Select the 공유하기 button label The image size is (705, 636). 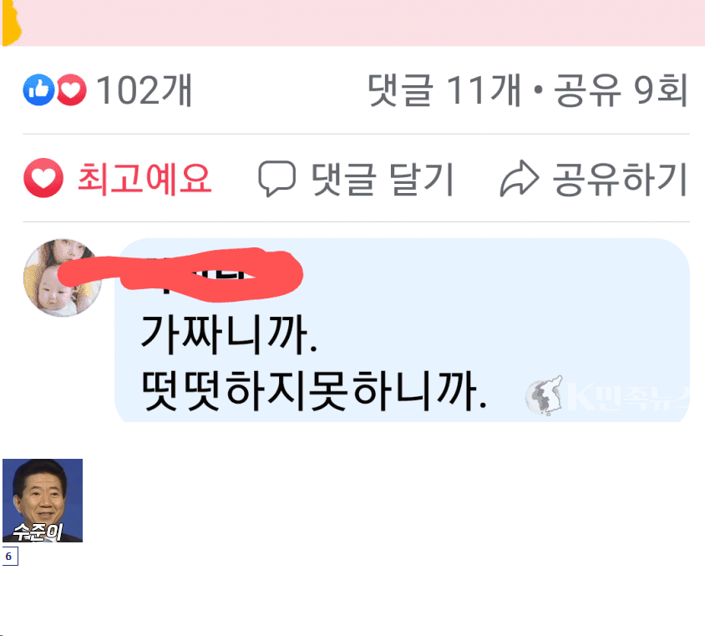[x=620, y=180]
